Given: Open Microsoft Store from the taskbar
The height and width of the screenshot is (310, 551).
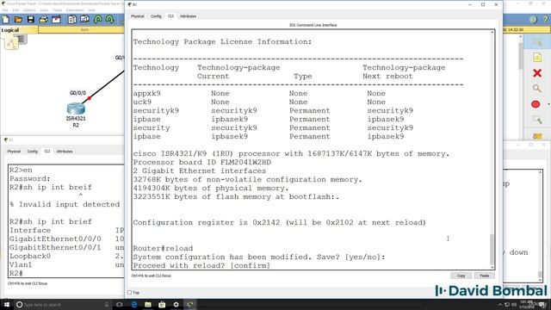Looking at the screenshot, I should [x=162, y=304].
